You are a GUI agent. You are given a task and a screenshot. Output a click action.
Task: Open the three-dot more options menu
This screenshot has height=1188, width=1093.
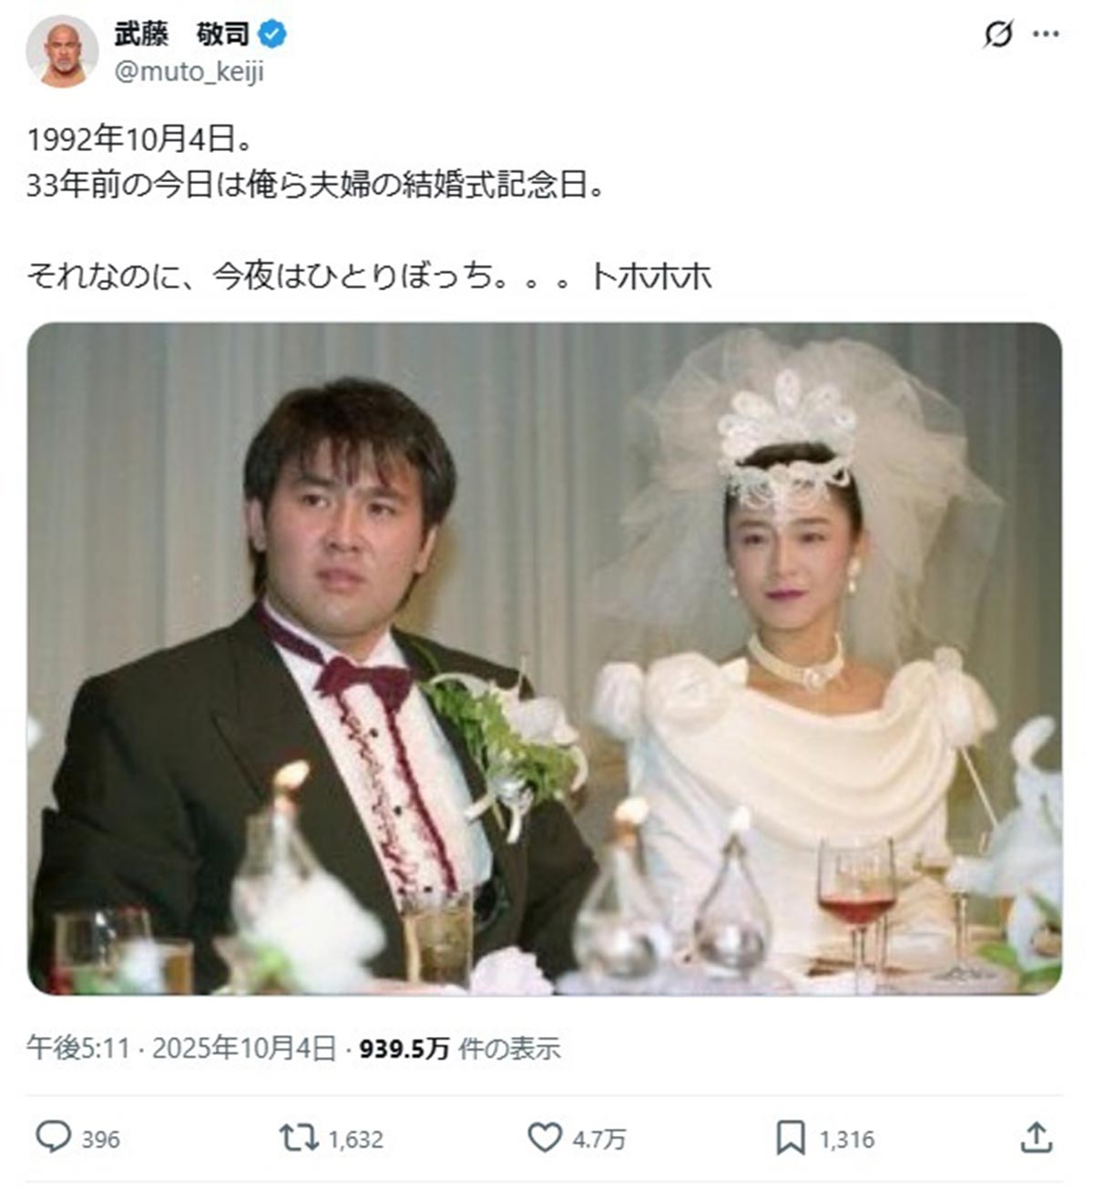coord(1046,35)
